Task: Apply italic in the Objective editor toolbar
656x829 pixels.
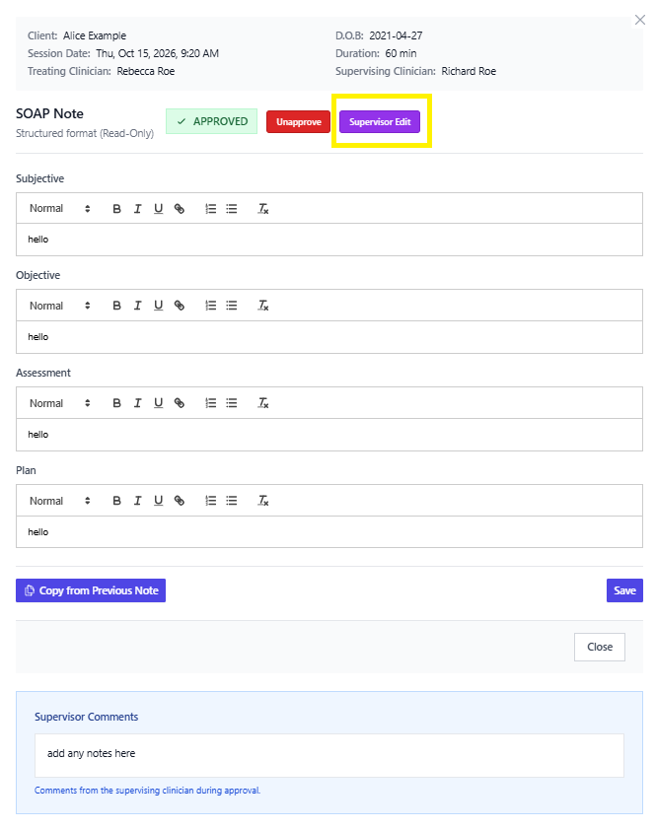Action: (x=137, y=306)
